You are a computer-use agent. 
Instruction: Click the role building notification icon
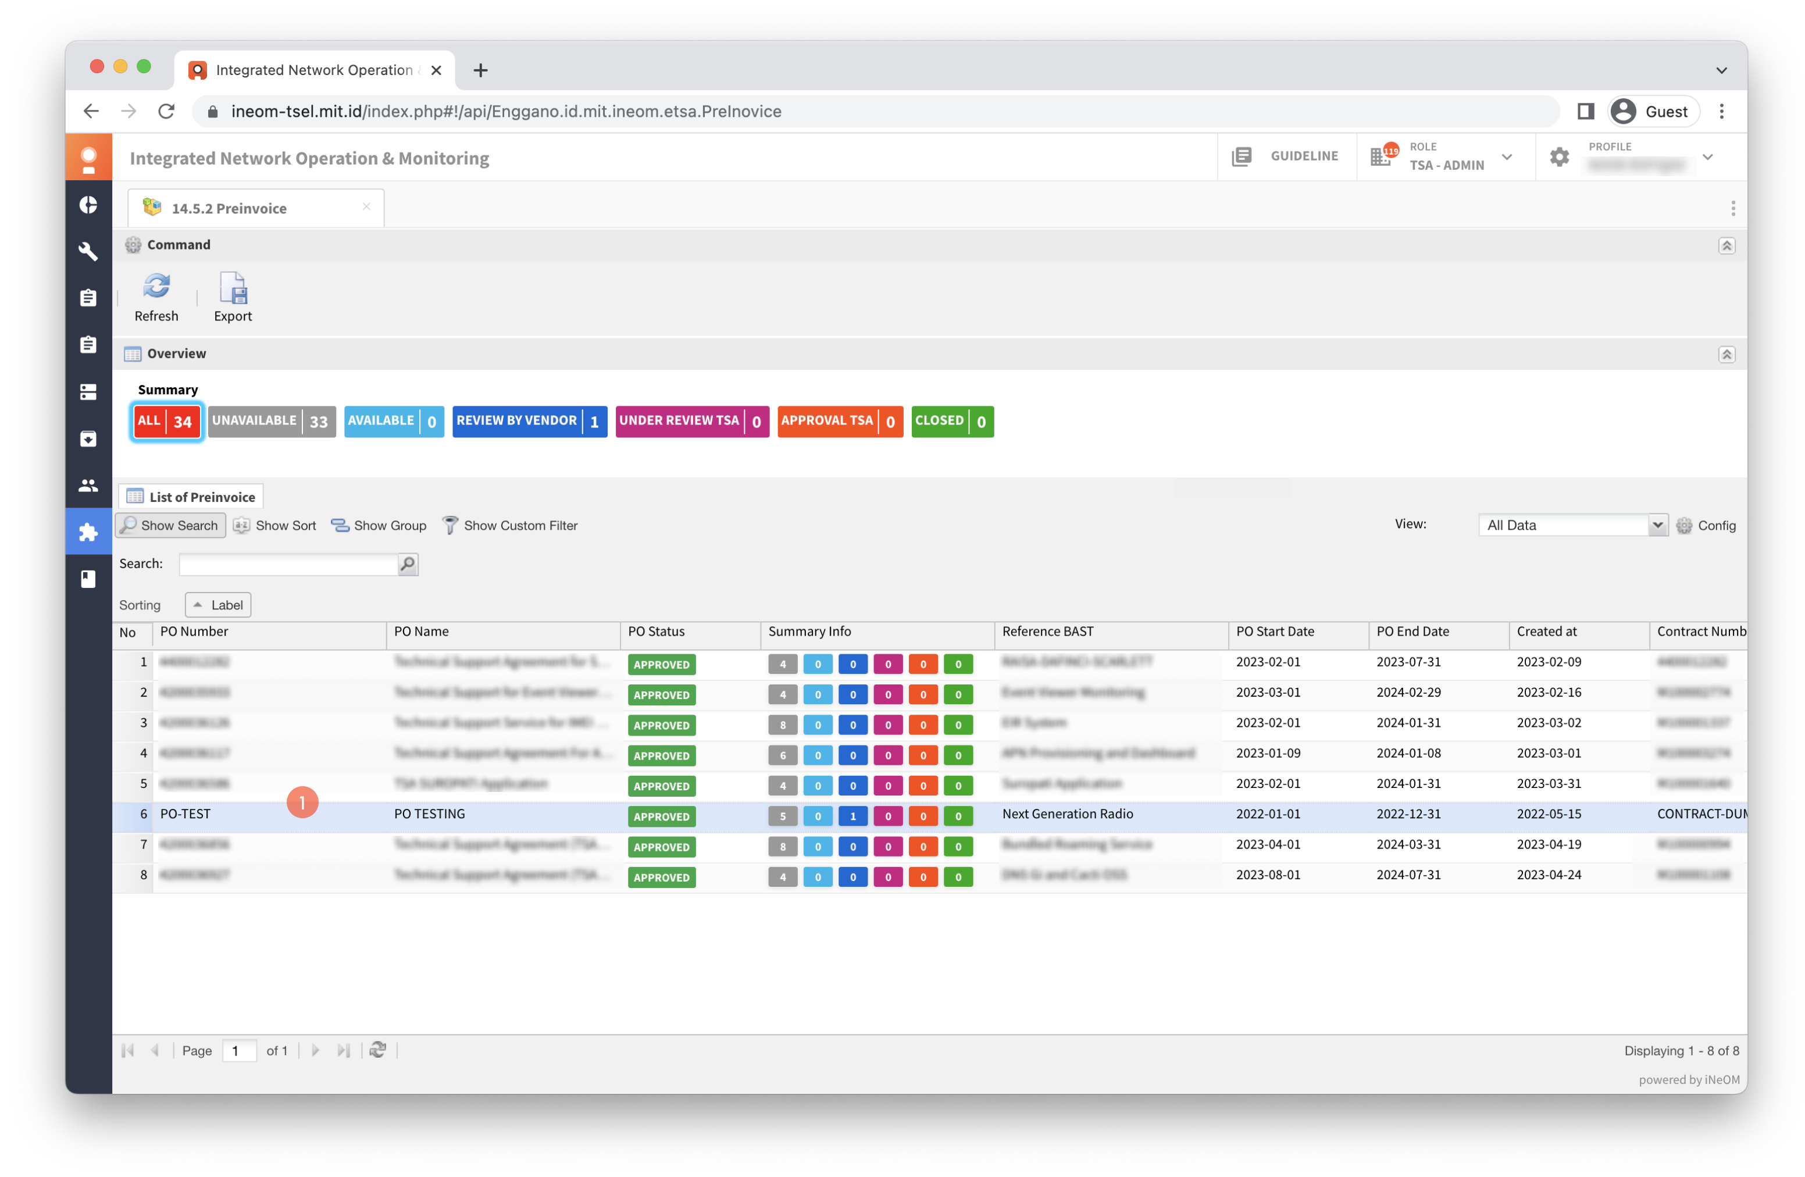point(1383,156)
